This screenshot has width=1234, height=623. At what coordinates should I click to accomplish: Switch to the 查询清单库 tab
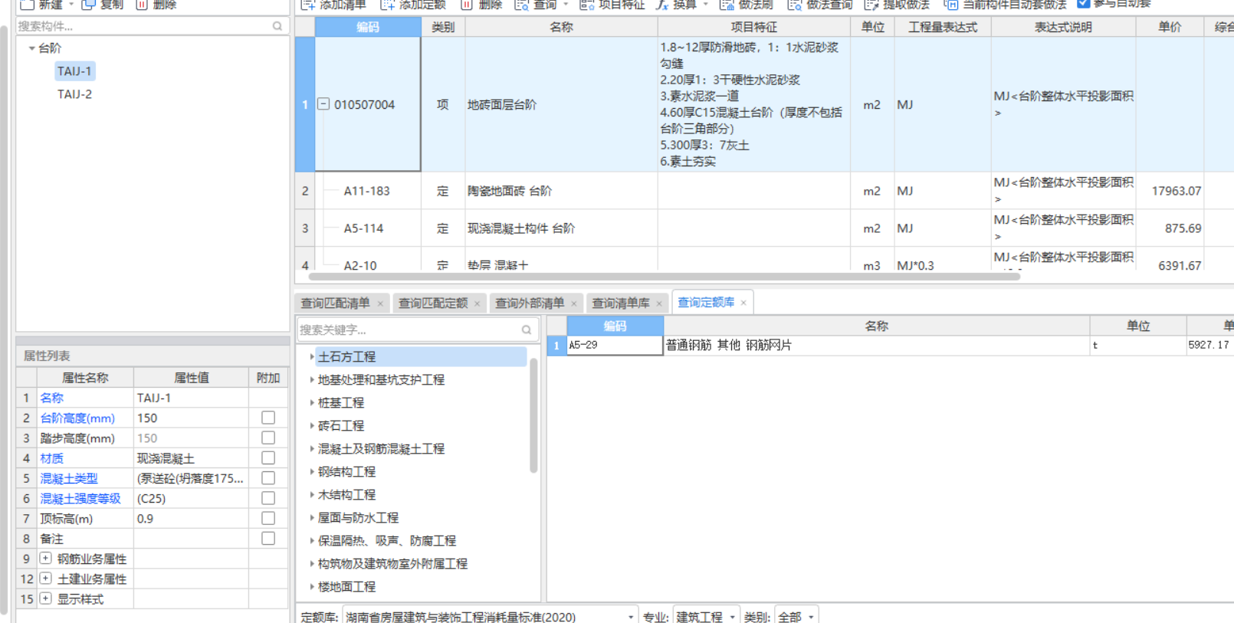point(621,303)
